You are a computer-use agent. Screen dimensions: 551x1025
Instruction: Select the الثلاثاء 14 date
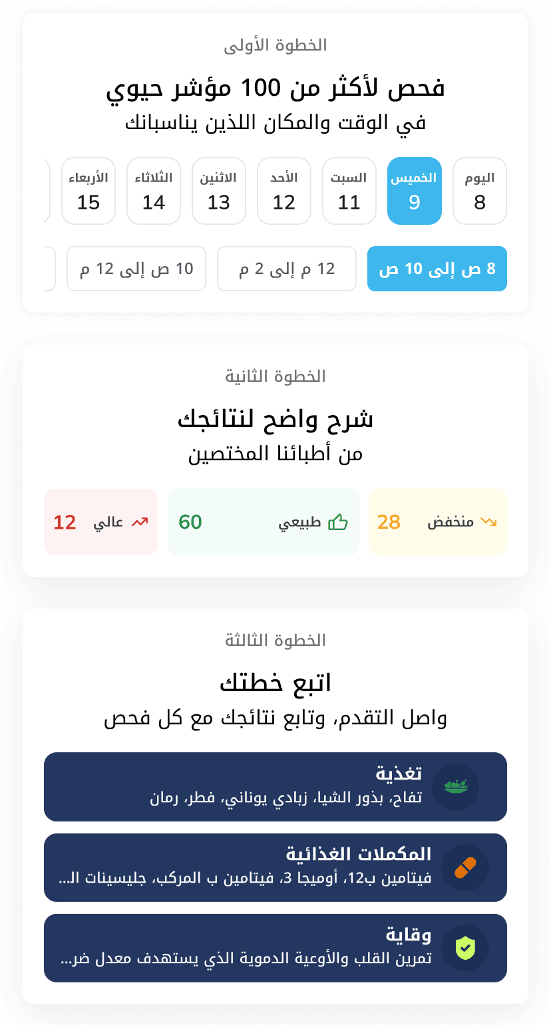(x=154, y=191)
